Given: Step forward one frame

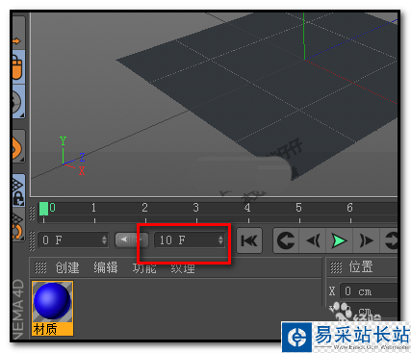Looking at the screenshot, I should (367, 240).
